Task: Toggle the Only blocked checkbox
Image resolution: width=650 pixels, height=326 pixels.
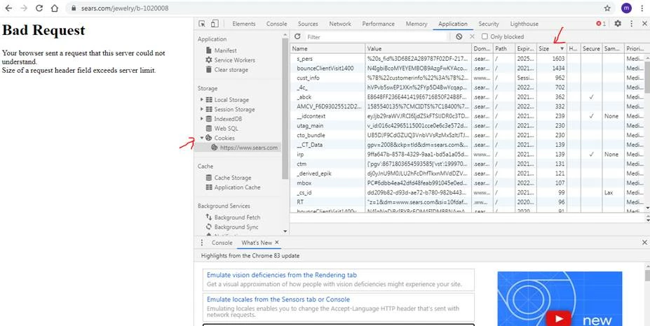Action: (485, 36)
